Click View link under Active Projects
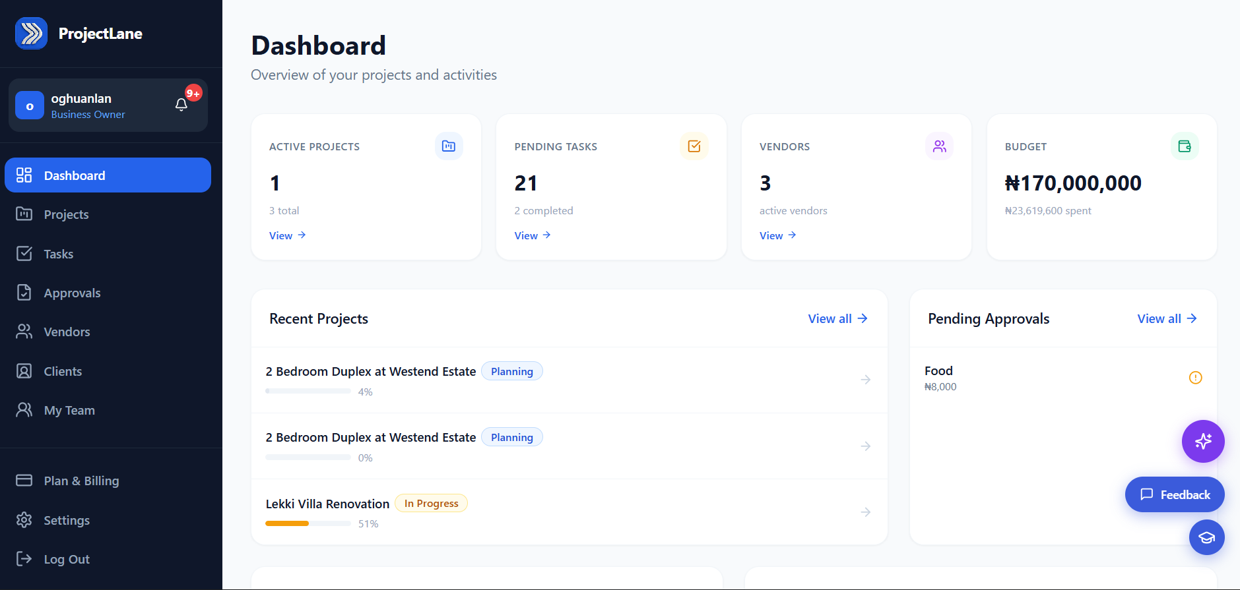The image size is (1240, 590). click(x=287, y=235)
